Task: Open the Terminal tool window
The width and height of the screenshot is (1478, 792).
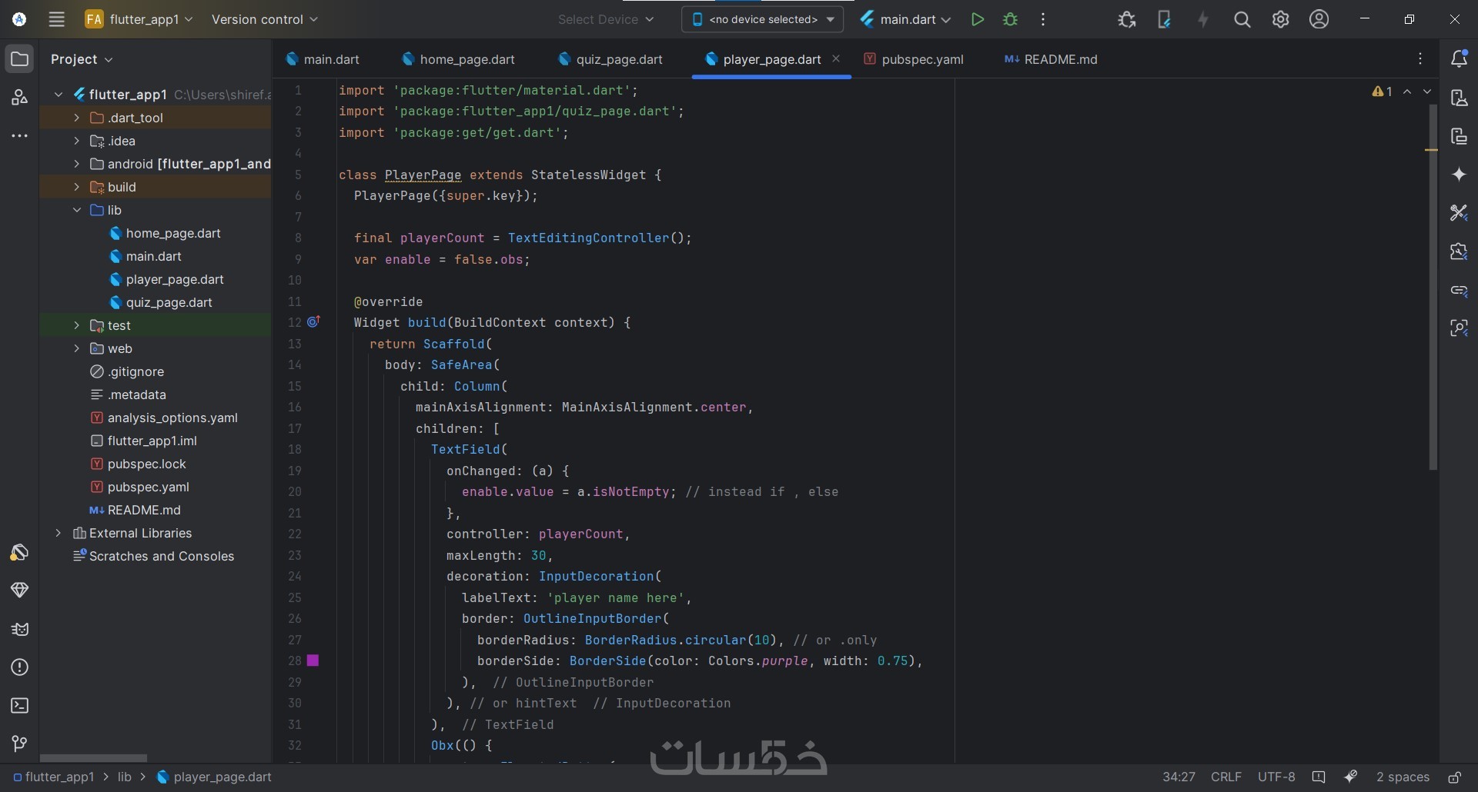Action: (19, 705)
